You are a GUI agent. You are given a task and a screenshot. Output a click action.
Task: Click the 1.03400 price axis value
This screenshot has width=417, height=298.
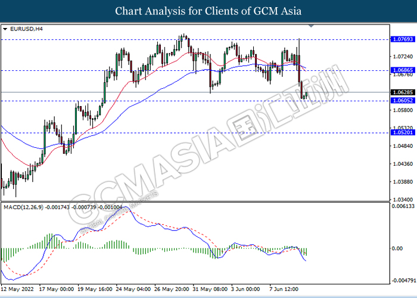point(403,200)
